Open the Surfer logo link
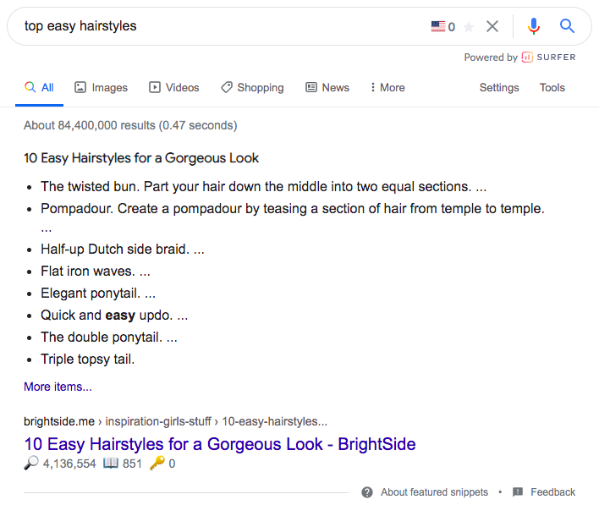 point(548,58)
